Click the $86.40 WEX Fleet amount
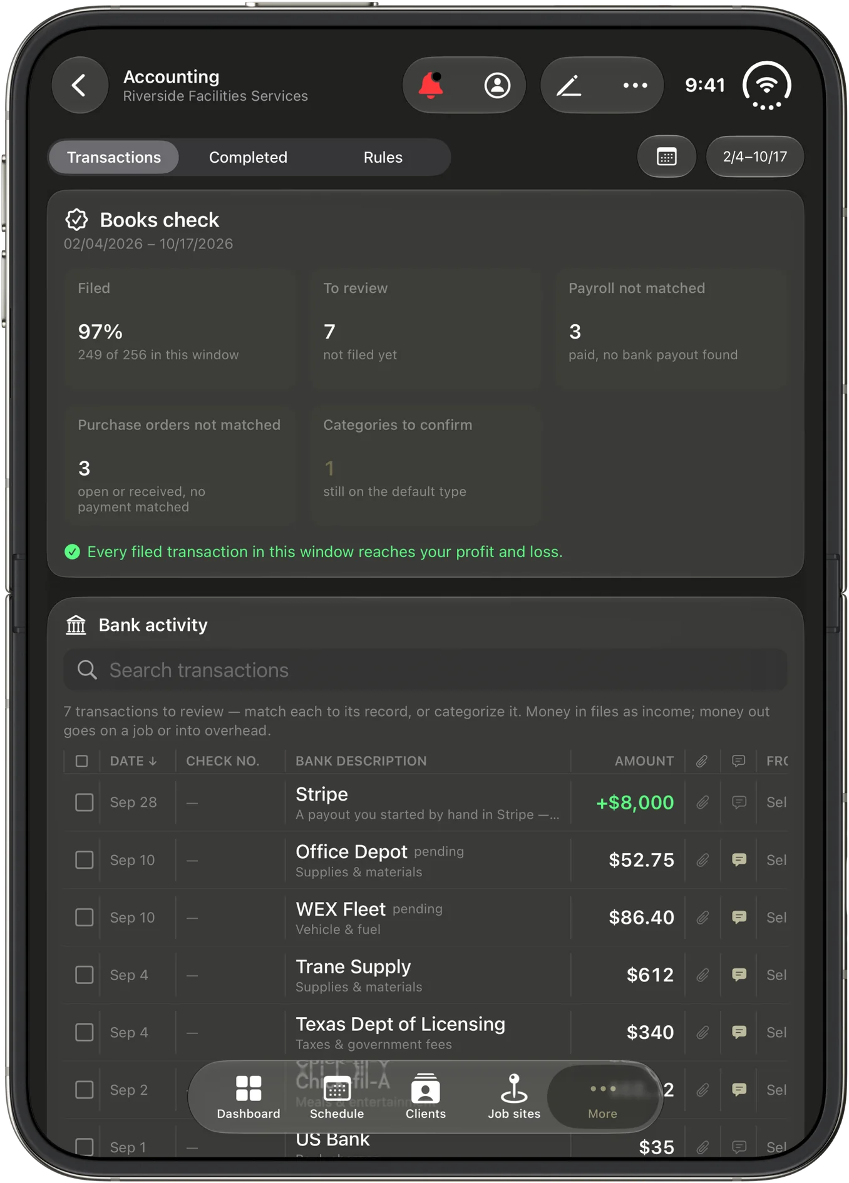This screenshot has width=849, height=1183. coord(641,918)
